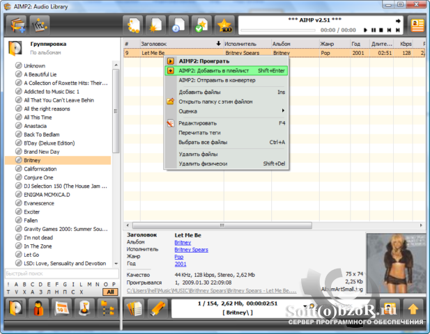
Task: Click the USB flash drive icon
Action: 158,308
